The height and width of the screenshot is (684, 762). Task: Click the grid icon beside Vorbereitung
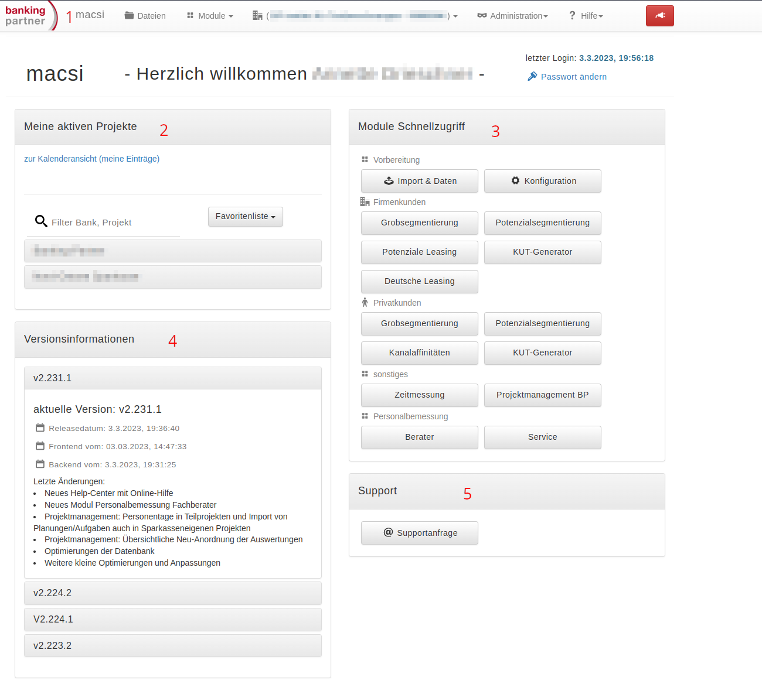coord(365,159)
